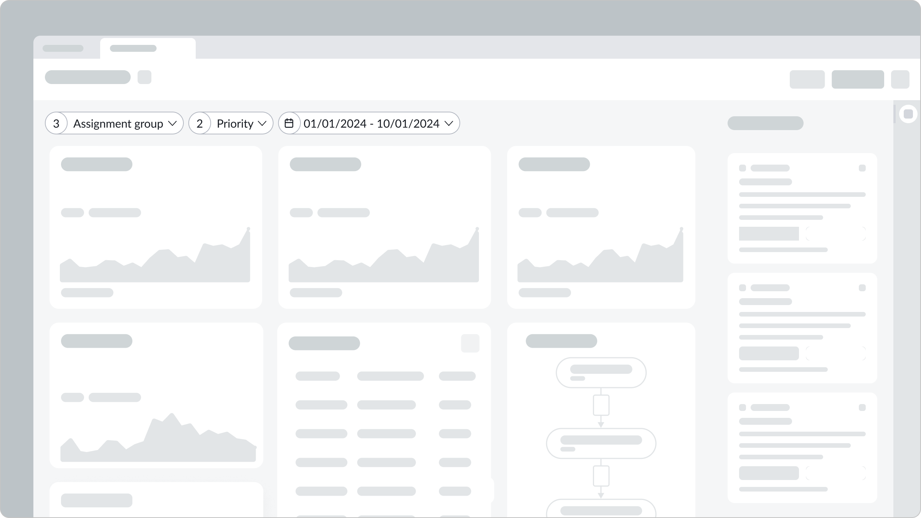Click the expand icon on the table card
Image resolution: width=921 pixels, height=518 pixels.
click(x=471, y=343)
